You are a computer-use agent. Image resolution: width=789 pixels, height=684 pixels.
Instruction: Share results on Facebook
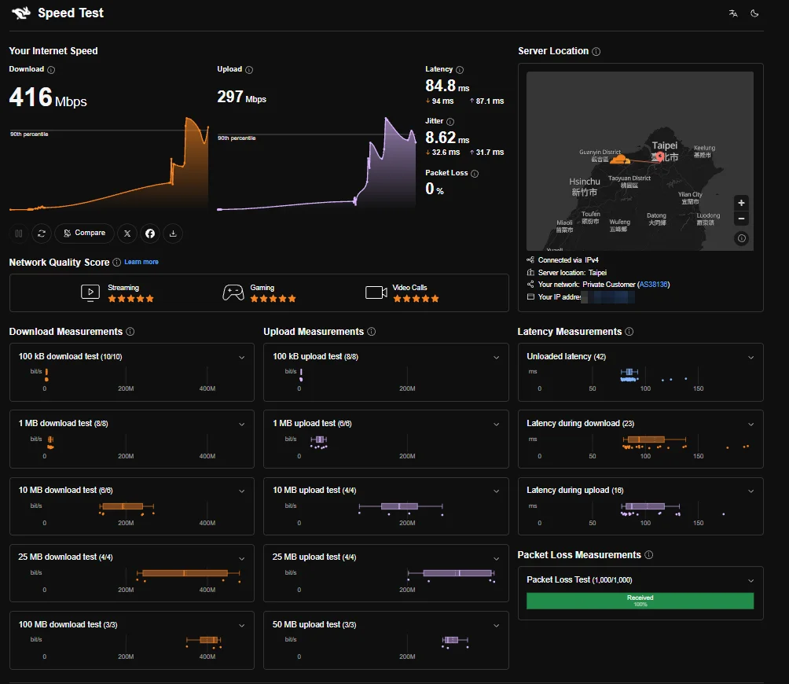coord(150,234)
